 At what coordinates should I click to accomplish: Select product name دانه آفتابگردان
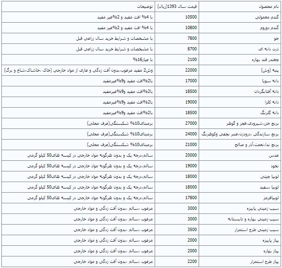(x=266, y=91)
